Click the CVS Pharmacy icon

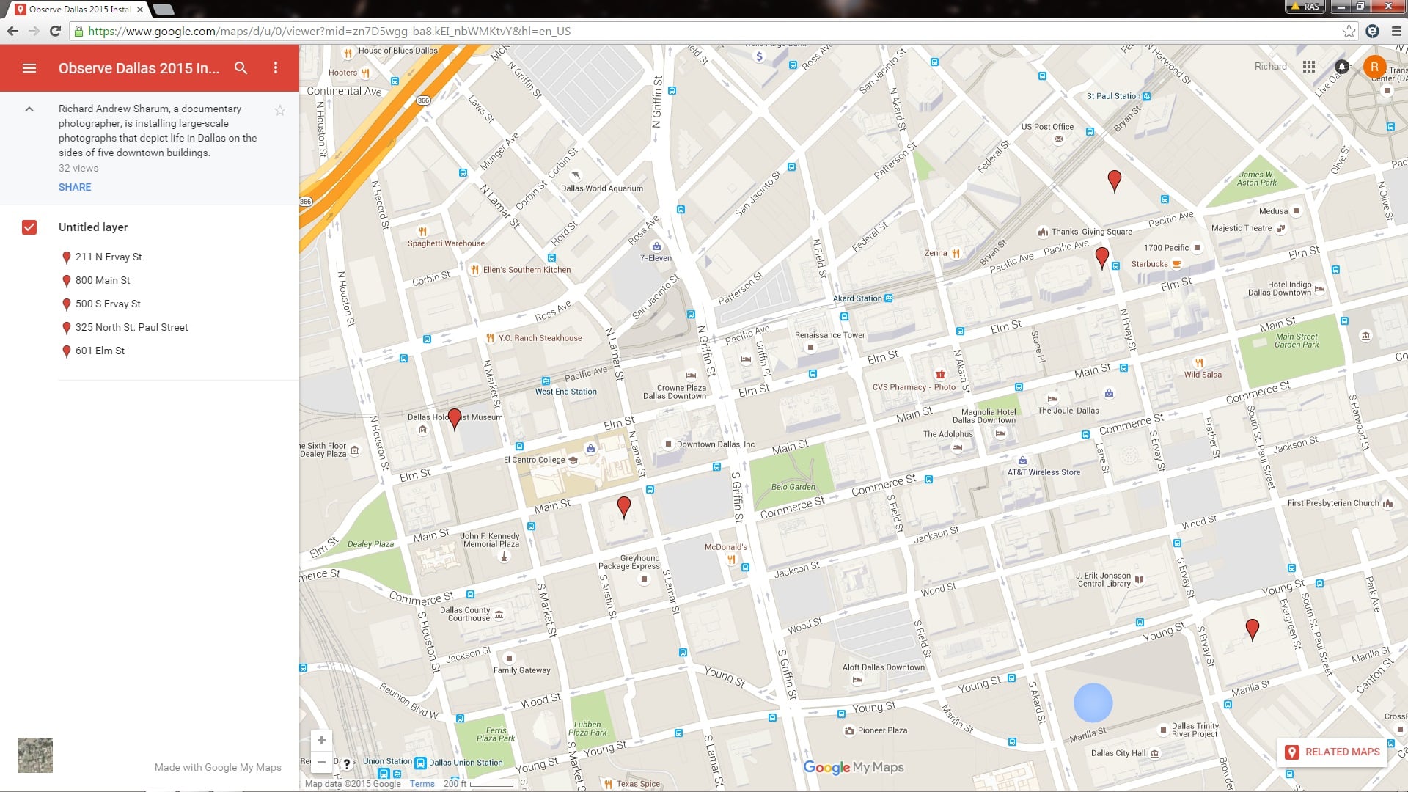pyautogui.click(x=940, y=375)
